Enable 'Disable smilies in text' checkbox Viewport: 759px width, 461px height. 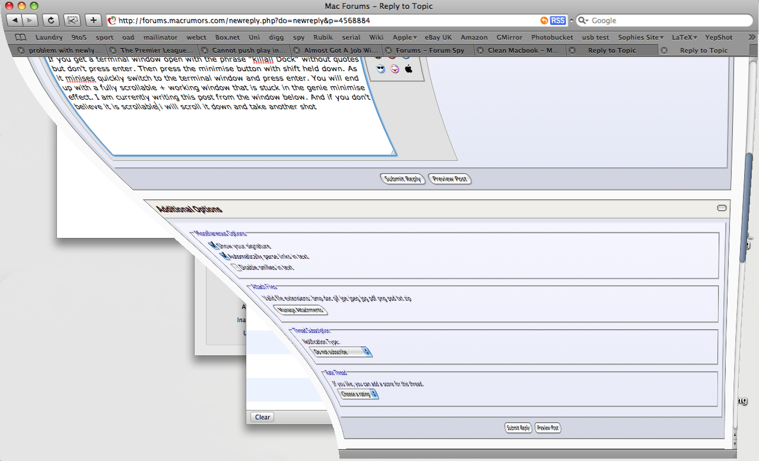235,266
